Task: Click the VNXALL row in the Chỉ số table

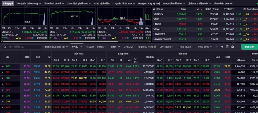Action: point(205,29)
